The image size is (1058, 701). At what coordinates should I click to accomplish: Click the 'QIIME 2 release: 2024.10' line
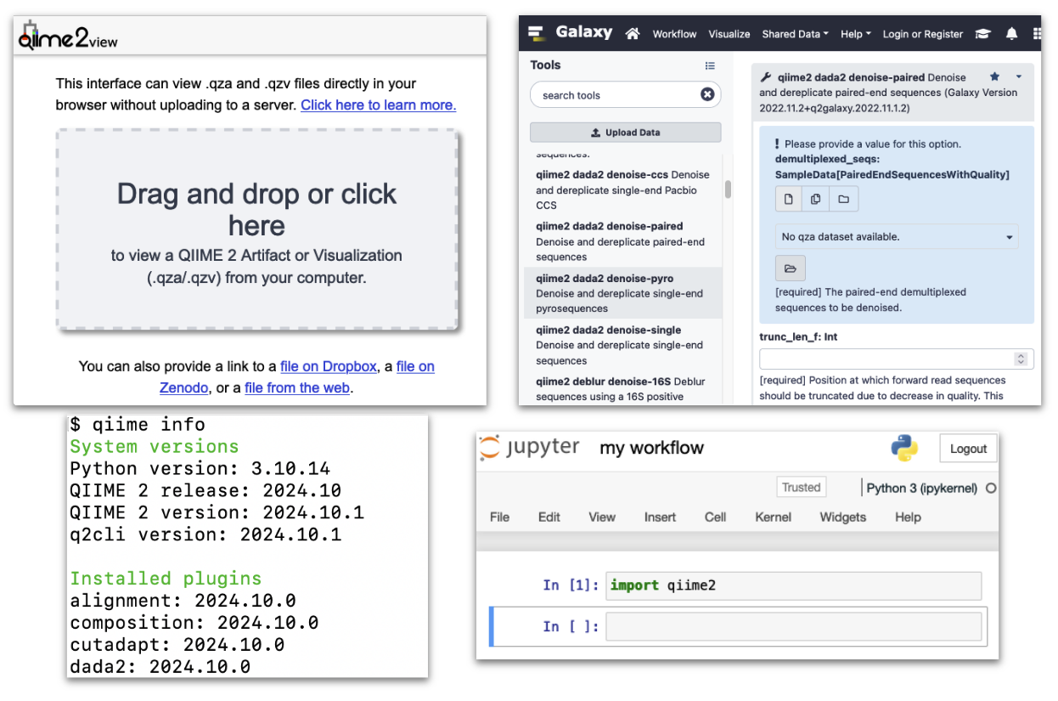click(x=205, y=490)
